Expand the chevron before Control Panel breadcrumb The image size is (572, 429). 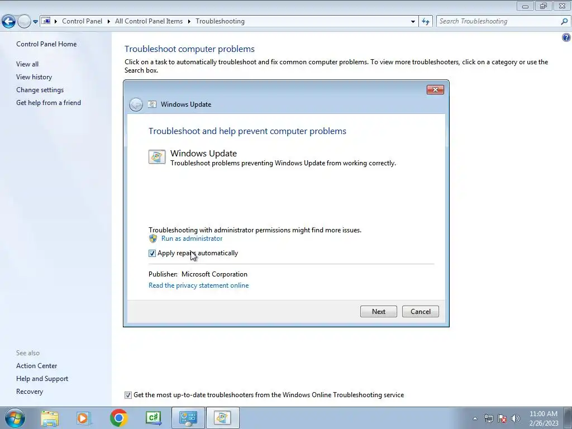tap(56, 21)
